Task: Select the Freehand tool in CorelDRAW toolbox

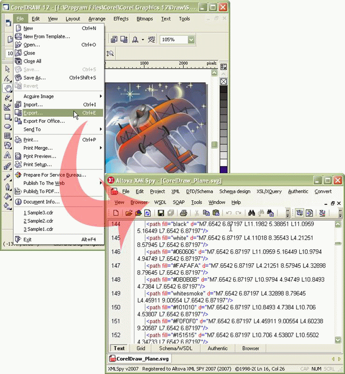Action: 7,98
